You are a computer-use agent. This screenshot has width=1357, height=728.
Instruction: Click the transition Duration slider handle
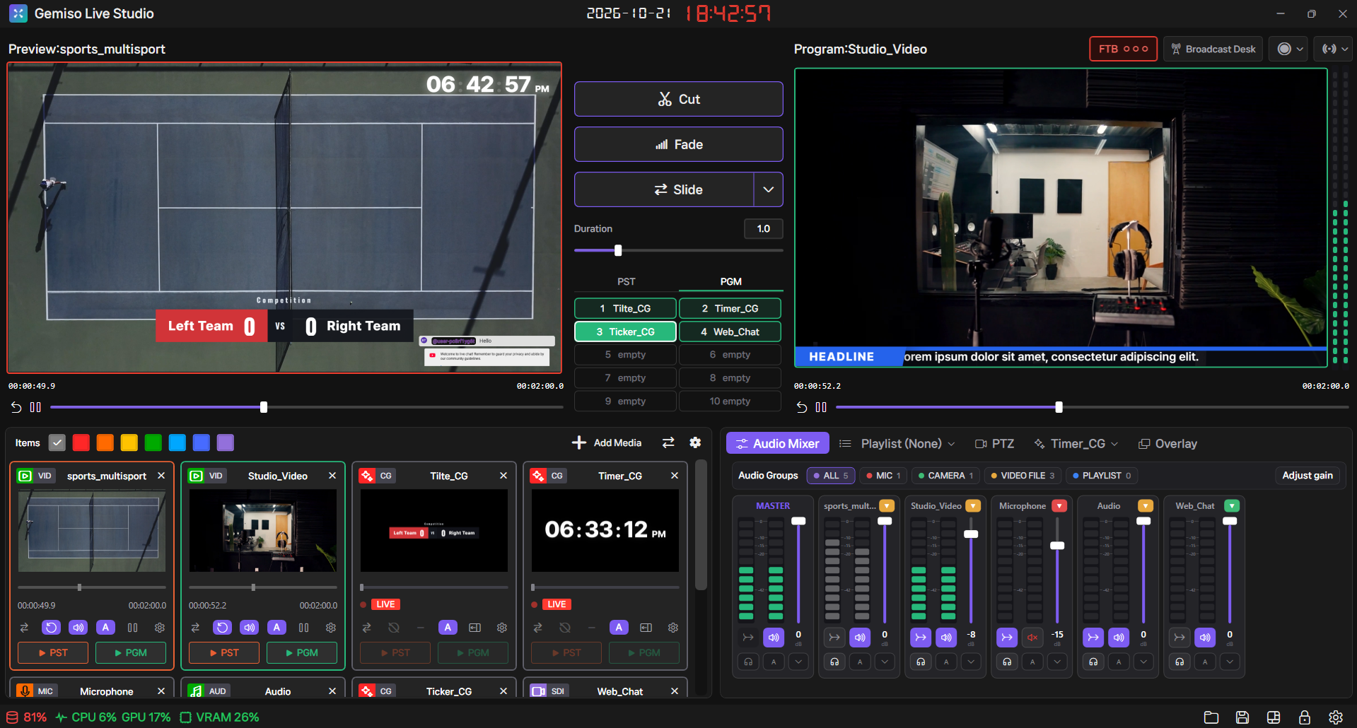tap(618, 250)
